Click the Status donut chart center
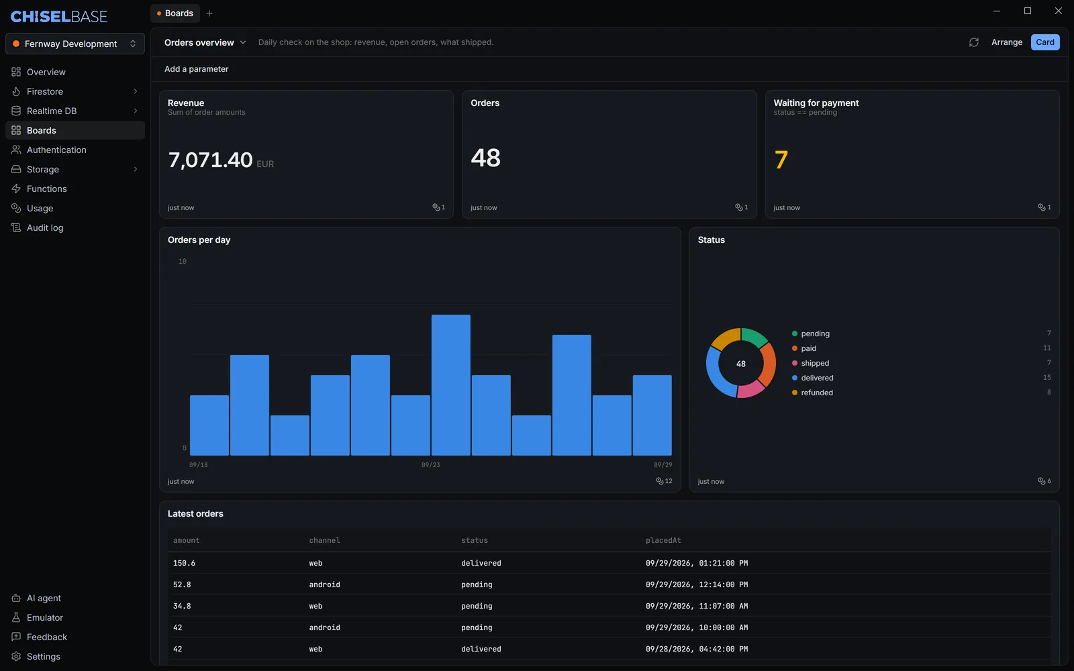 [x=741, y=364]
